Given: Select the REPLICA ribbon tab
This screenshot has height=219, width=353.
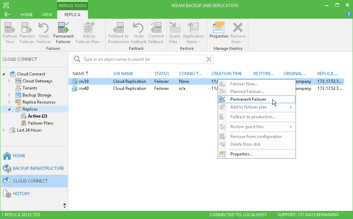Looking at the screenshot, I should coord(72,15).
